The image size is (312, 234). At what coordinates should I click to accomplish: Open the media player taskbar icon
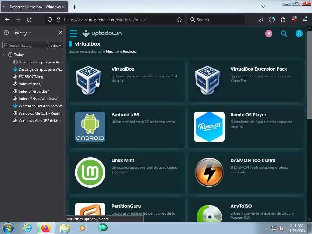click(83, 228)
